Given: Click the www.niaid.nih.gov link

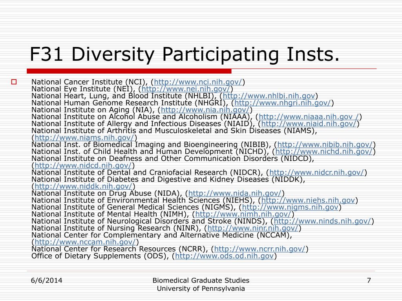Looking at the screenshot, I should 309,123.
